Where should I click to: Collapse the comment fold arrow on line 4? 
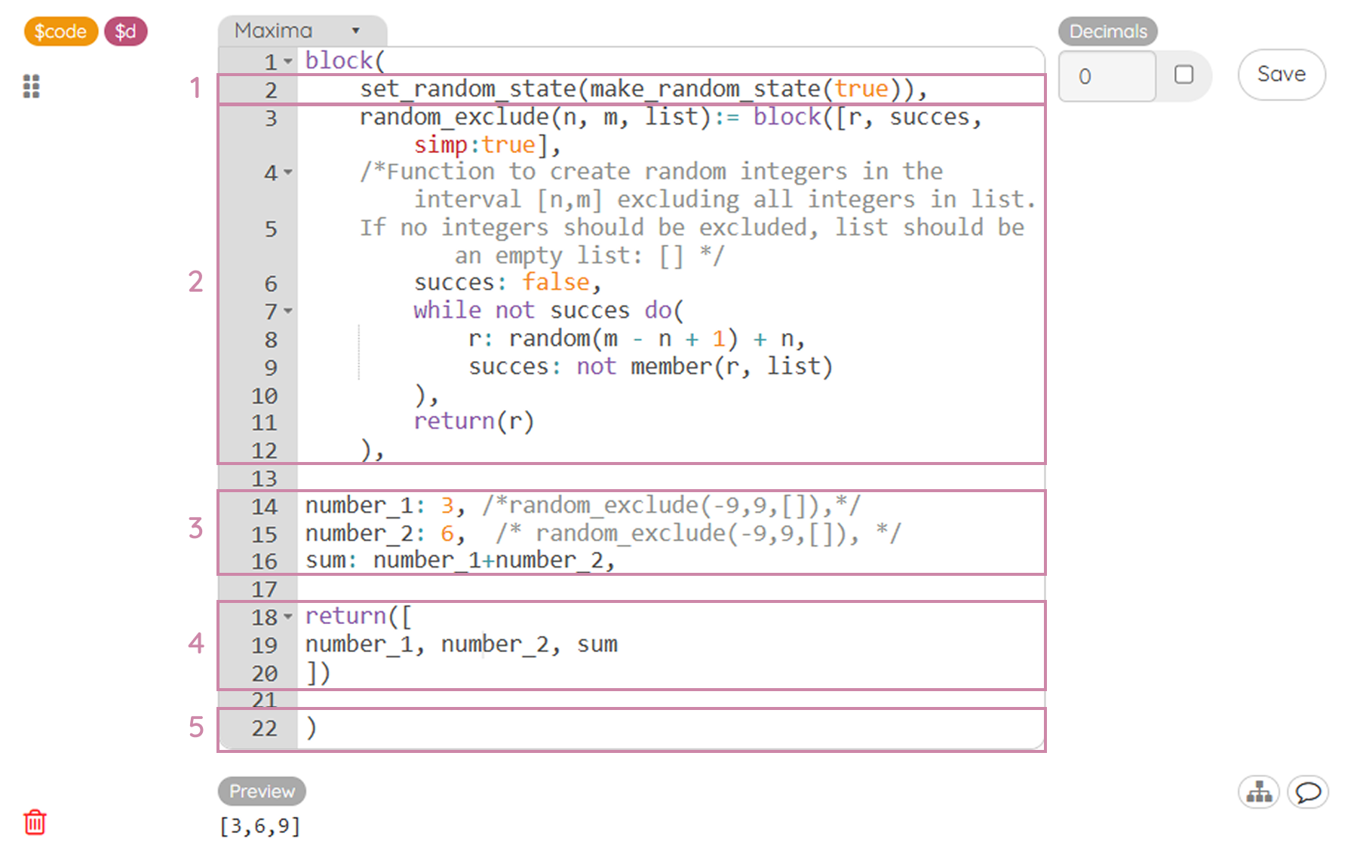click(288, 173)
